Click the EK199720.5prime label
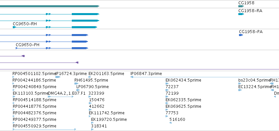This screenshot has width=279, height=131. click(109, 120)
